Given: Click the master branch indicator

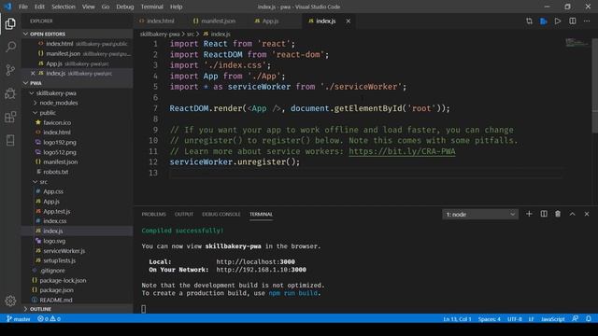Looking at the screenshot, I should tap(19, 319).
